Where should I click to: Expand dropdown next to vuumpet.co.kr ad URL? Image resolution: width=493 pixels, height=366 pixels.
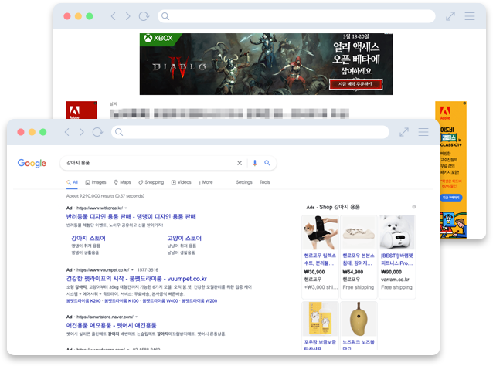pos(132,269)
